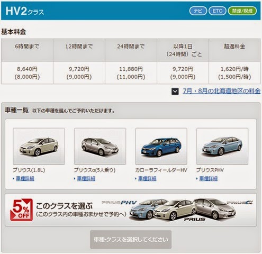Click the 9,720円 price under 以降1日
The image size is (262, 254).
(x=183, y=72)
